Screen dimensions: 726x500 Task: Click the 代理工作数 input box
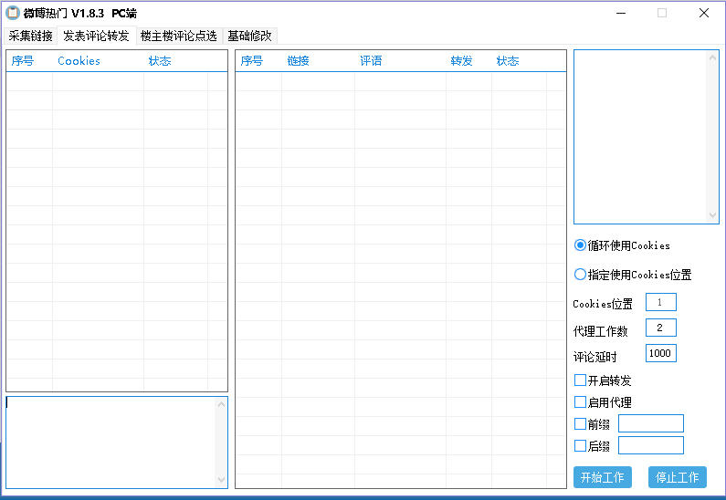point(660,328)
